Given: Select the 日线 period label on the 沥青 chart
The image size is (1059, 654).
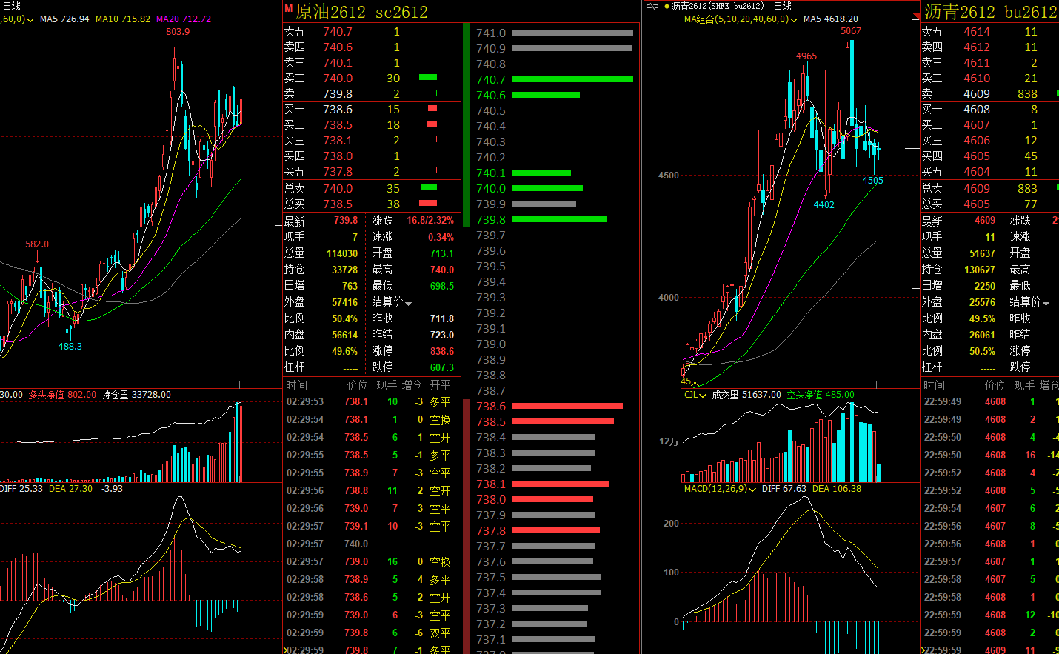Looking at the screenshot, I should (782, 6).
